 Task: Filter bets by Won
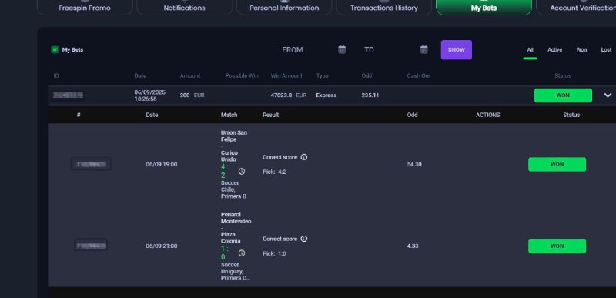click(x=581, y=50)
